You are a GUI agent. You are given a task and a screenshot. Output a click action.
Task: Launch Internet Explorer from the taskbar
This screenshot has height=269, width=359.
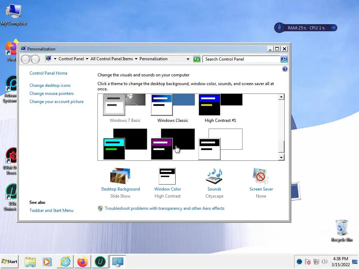[x=65, y=262]
